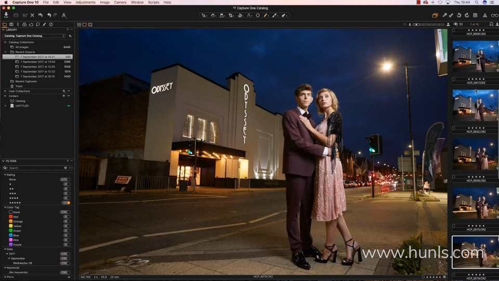Viewport: 499px width, 281px height.
Task: Select the Crop cursor tool
Action: point(231,15)
